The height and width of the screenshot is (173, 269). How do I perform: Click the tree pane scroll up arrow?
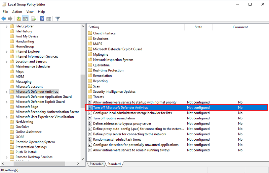(x=82, y=26)
